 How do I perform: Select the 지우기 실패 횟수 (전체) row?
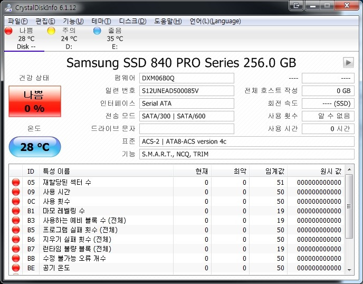point(177,239)
